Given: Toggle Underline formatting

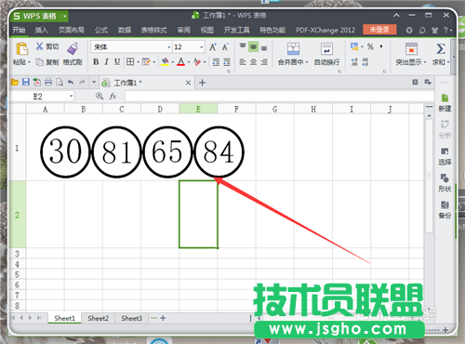Looking at the screenshot, I should tap(117, 62).
